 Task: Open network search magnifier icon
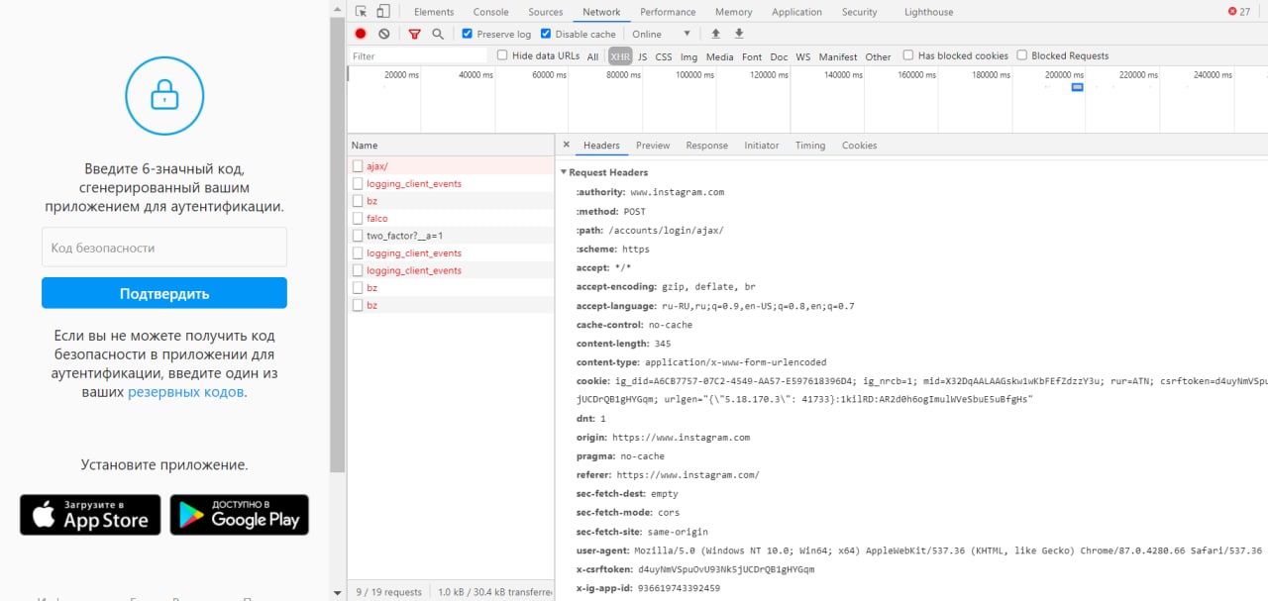438,34
